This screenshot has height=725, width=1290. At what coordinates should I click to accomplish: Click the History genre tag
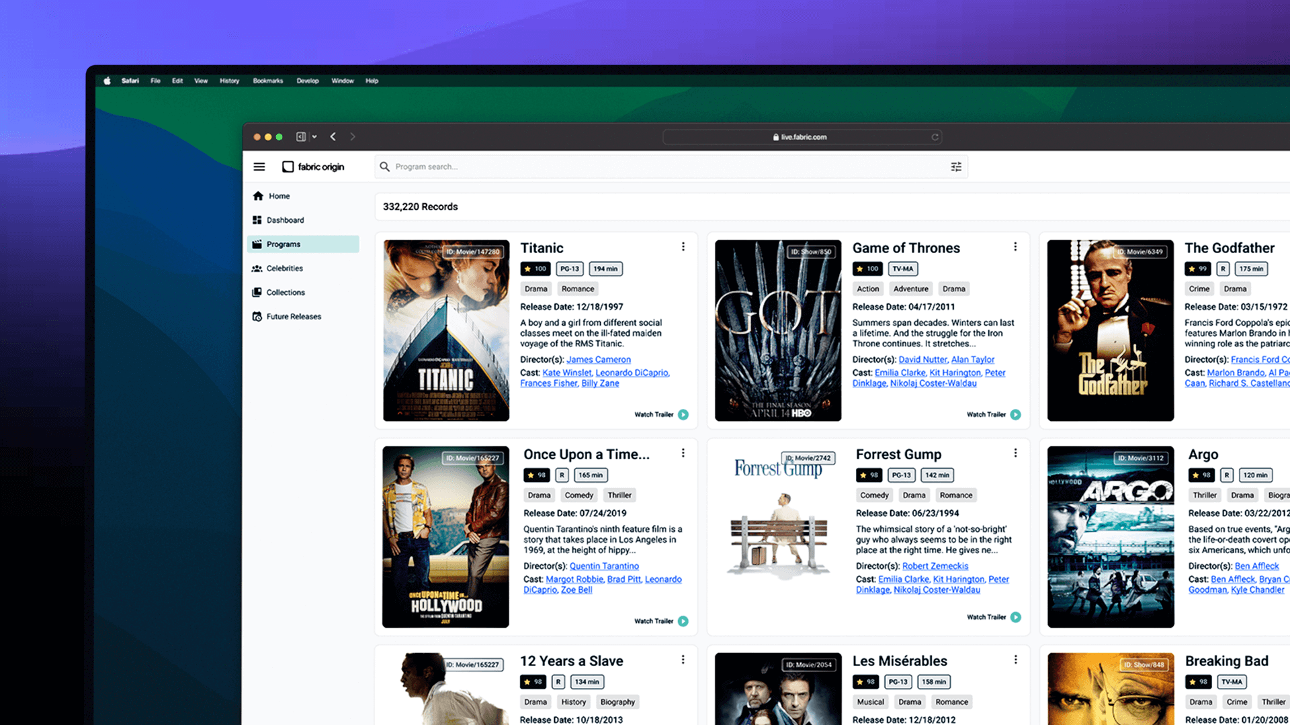point(573,702)
